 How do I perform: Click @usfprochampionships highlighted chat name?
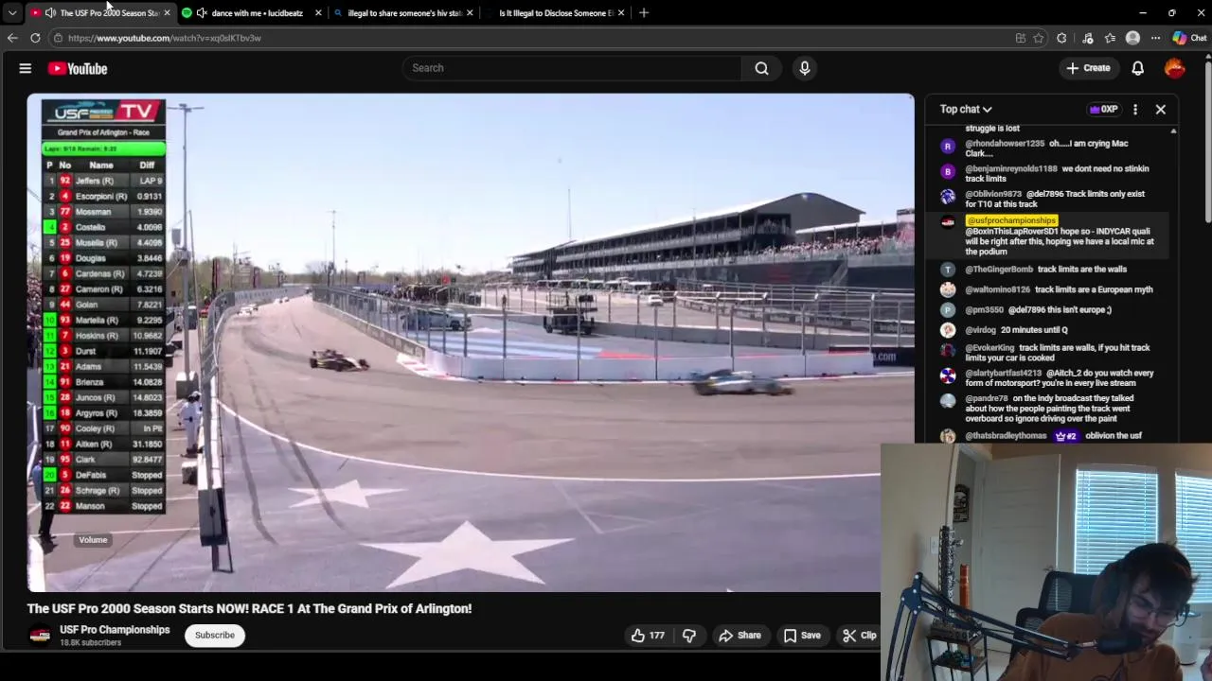1011,220
